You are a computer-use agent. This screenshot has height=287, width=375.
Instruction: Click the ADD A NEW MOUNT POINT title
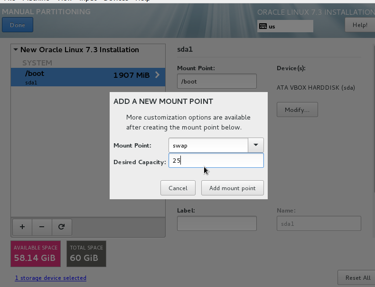point(163,102)
